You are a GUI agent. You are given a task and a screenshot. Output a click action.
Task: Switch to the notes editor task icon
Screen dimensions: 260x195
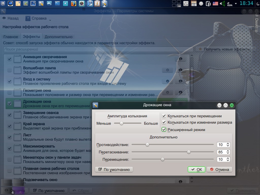click(97, 4)
